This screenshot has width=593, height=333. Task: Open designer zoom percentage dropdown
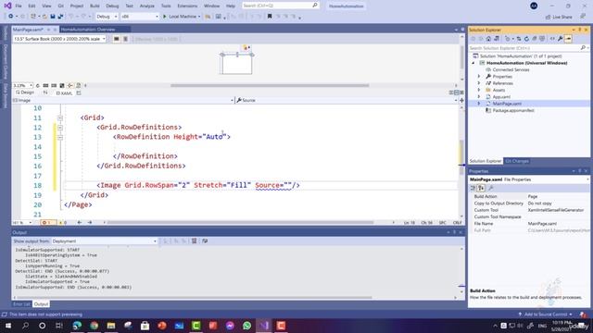[x=22, y=86]
